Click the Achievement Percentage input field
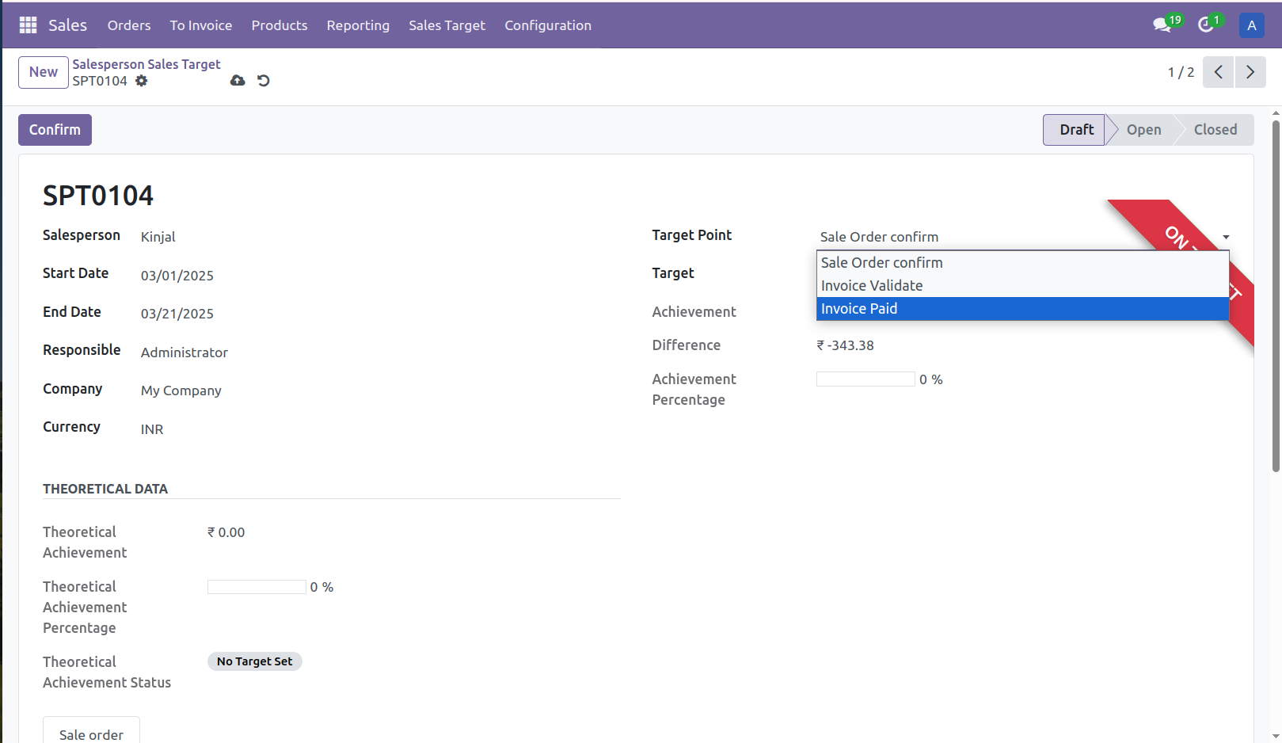 (x=865, y=379)
